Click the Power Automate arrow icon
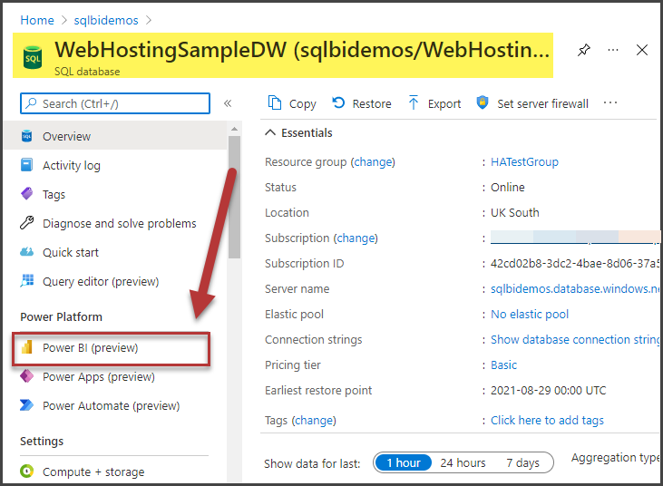 [x=26, y=405]
